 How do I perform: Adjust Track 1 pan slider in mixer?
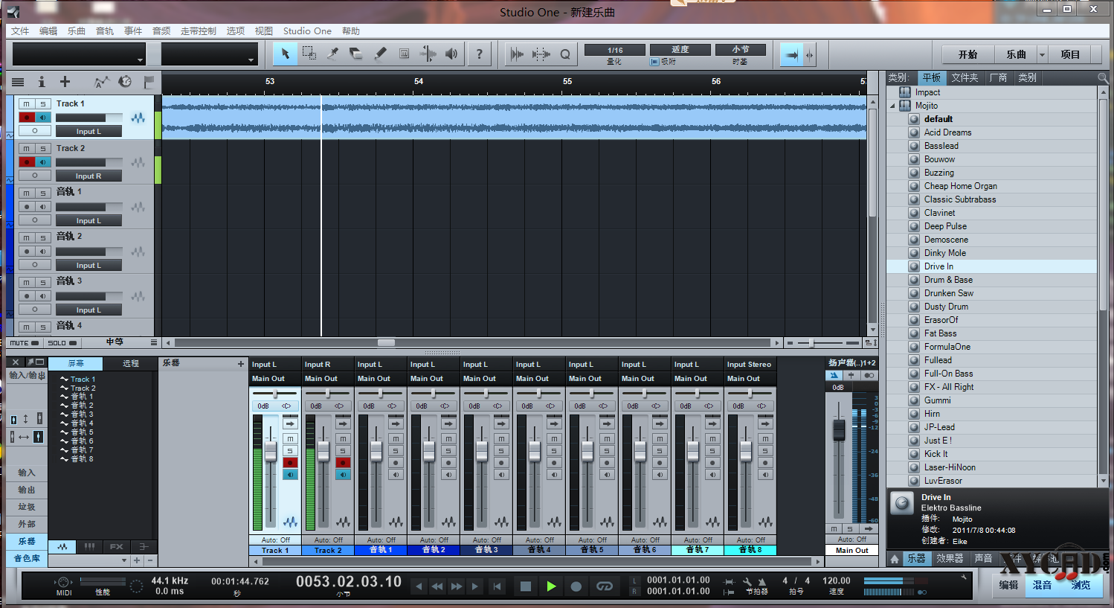point(274,393)
